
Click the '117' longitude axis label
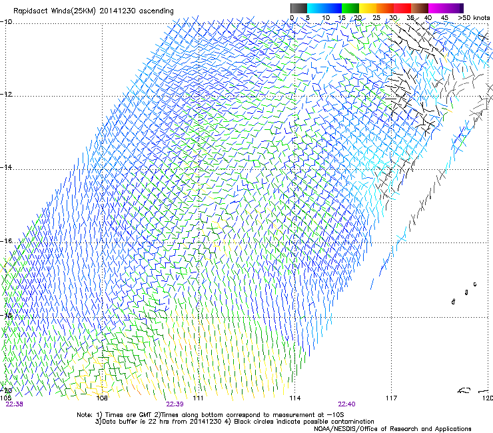[x=392, y=398]
